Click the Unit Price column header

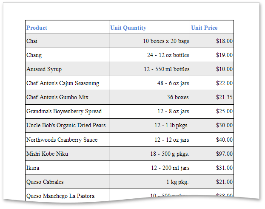point(205,28)
